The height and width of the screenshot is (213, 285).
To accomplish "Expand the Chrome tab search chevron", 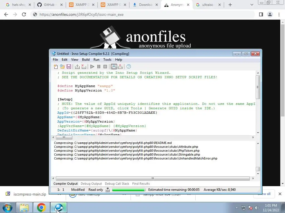I will 252,5.
